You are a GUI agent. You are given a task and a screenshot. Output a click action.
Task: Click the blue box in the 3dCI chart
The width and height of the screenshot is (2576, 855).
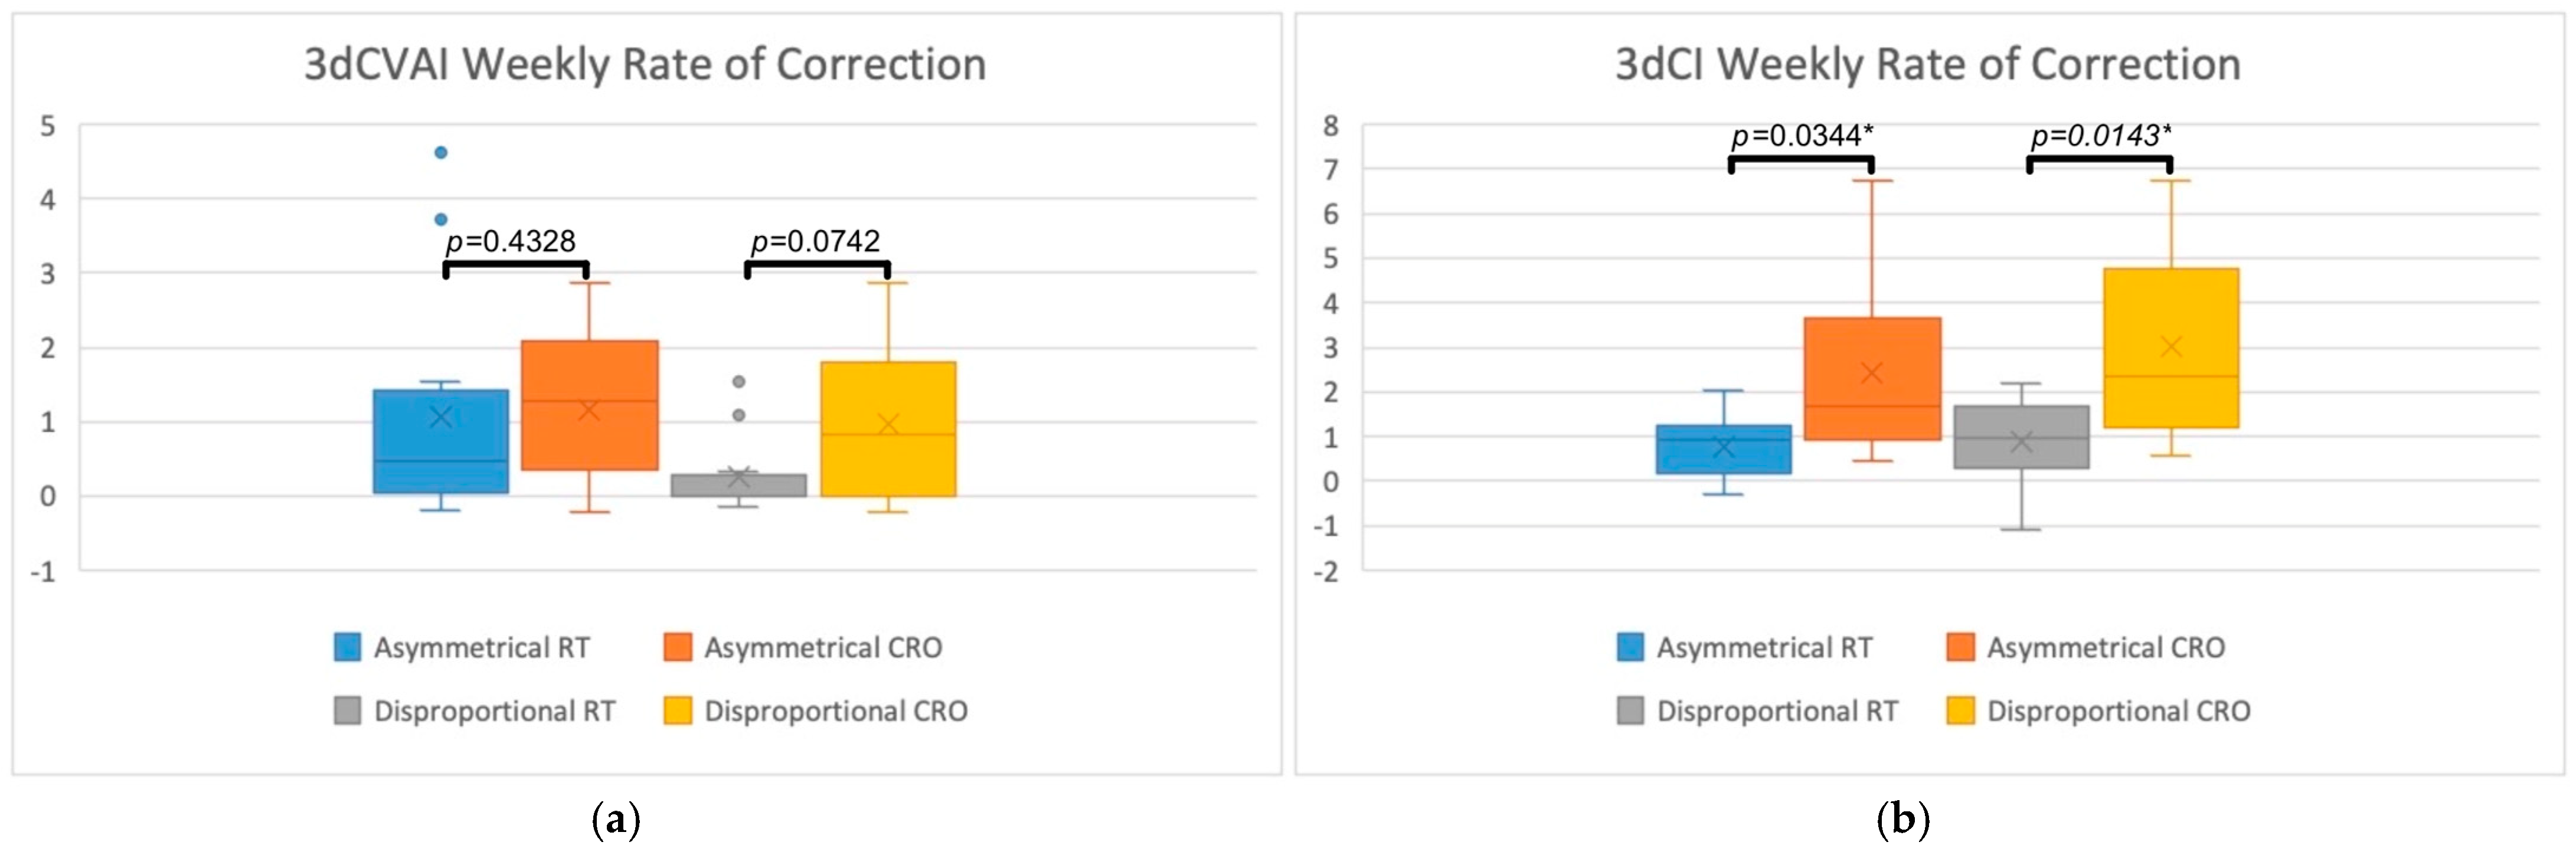[1723, 449]
